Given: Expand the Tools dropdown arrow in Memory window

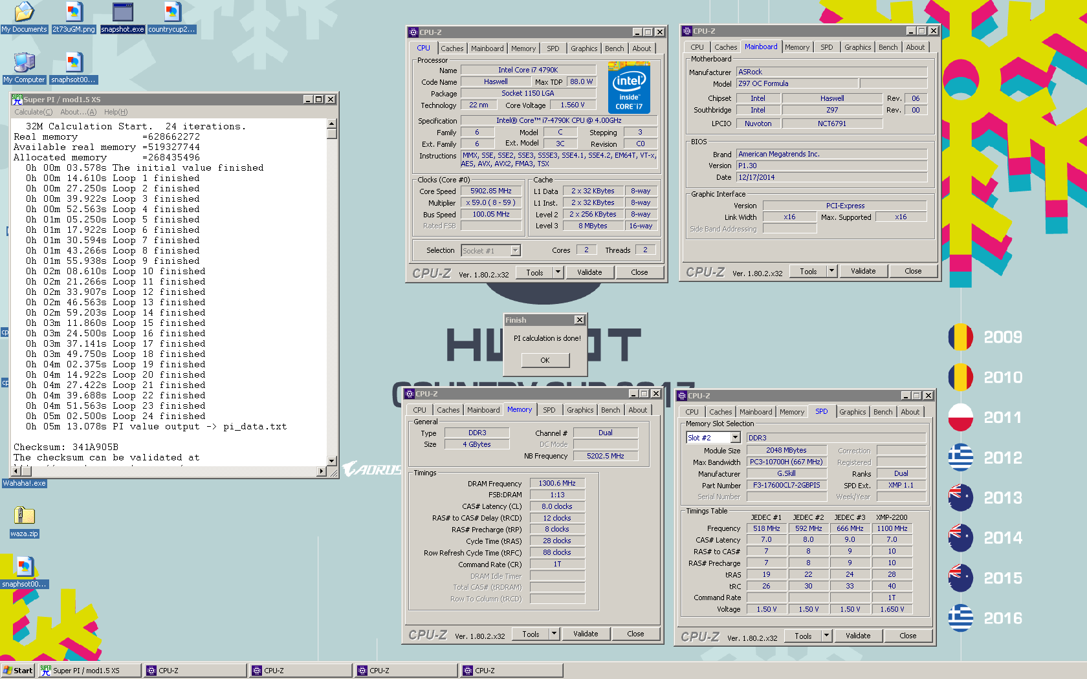Looking at the screenshot, I should (554, 634).
